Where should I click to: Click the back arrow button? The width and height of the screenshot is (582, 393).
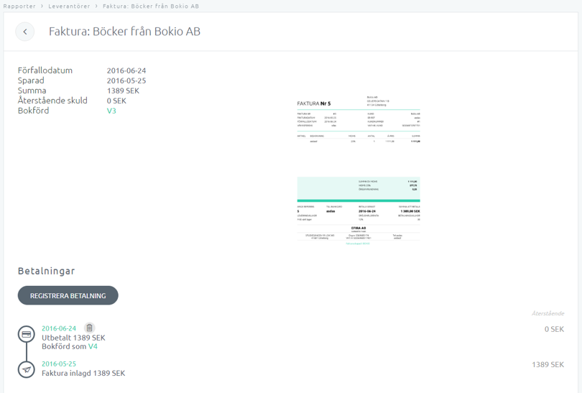pos(25,32)
